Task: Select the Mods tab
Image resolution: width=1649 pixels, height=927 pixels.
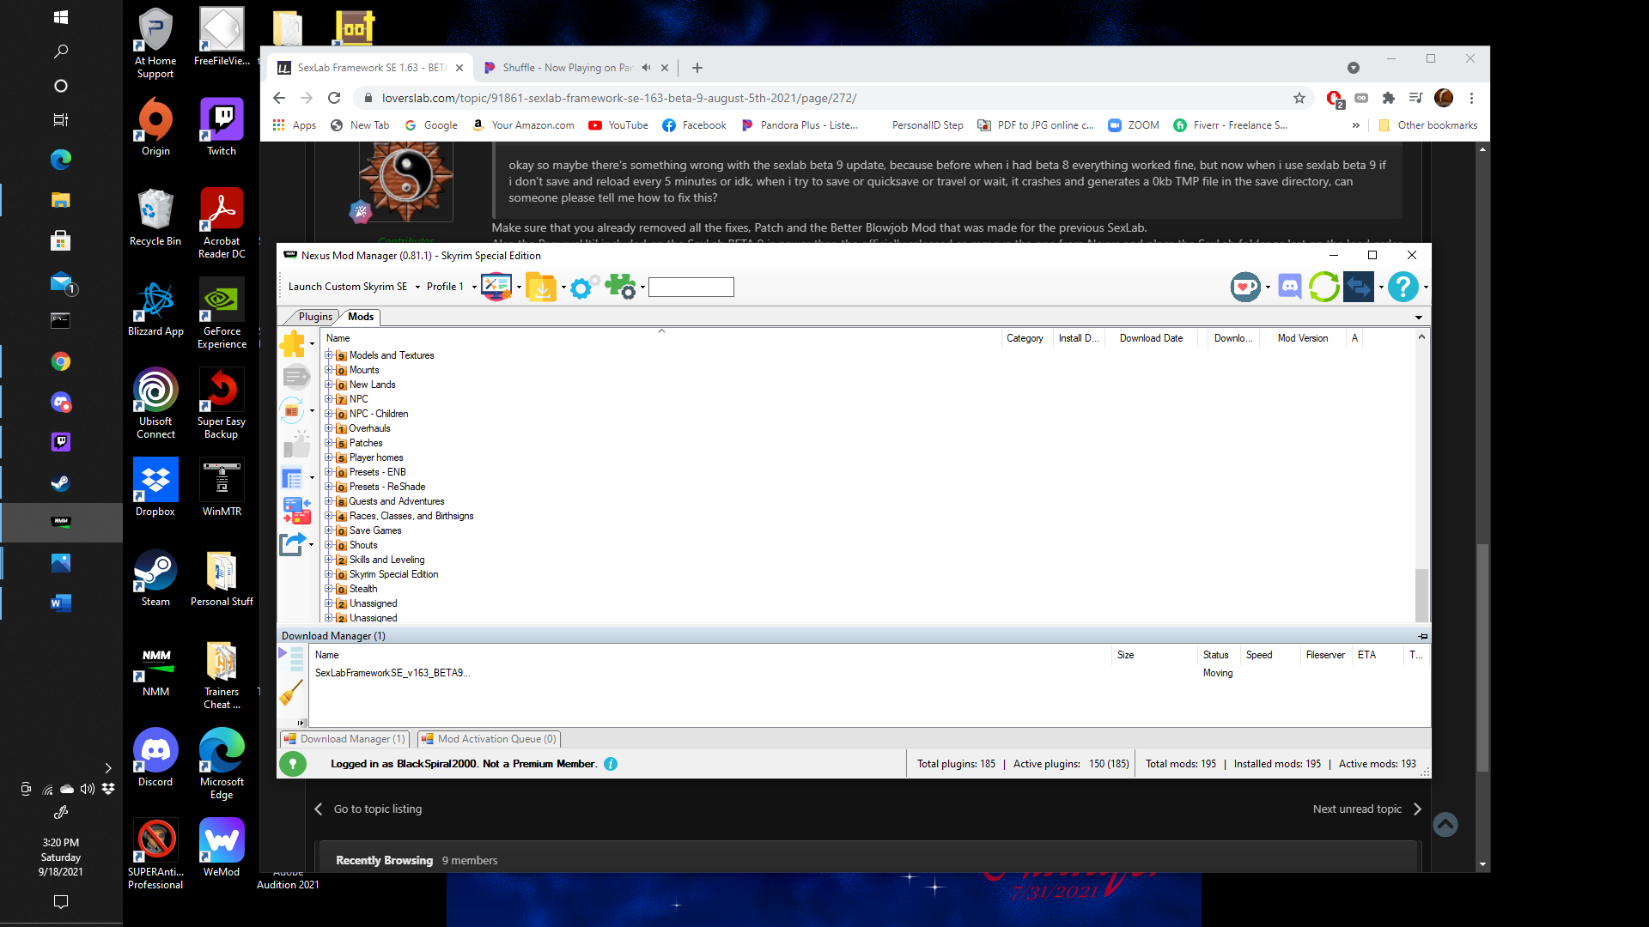Action: tap(361, 317)
